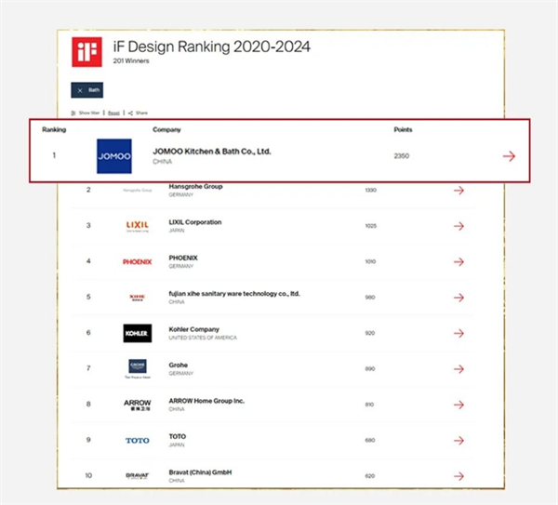This screenshot has width=558, height=505.
Task: Click the orange LIXIL logo
Action: [138, 226]
